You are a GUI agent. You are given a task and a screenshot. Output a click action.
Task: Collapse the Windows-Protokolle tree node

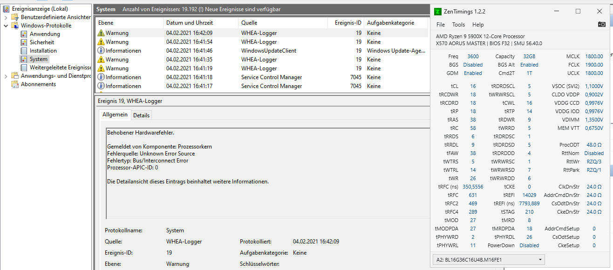(x=6, y=26)
